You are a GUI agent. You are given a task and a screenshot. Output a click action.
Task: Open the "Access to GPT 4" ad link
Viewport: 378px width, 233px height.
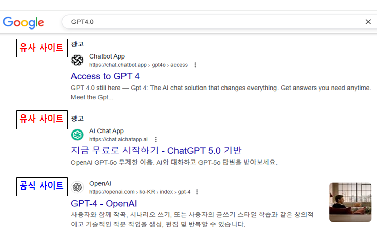pyautogui.click(x=105, y=76)
